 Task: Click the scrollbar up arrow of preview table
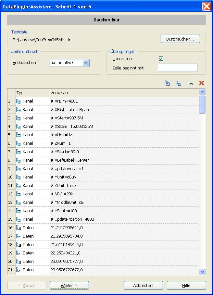pyautogui.click(x=202, y=92)
